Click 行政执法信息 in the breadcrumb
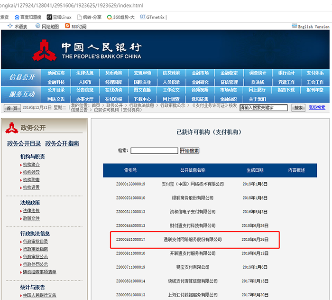 142,105
